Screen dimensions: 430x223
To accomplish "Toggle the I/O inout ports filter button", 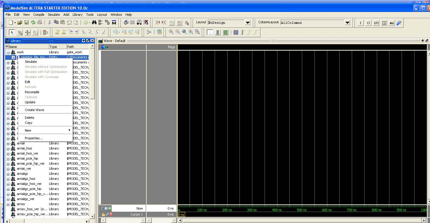I will pyautogui.click(x=376, y=23).
